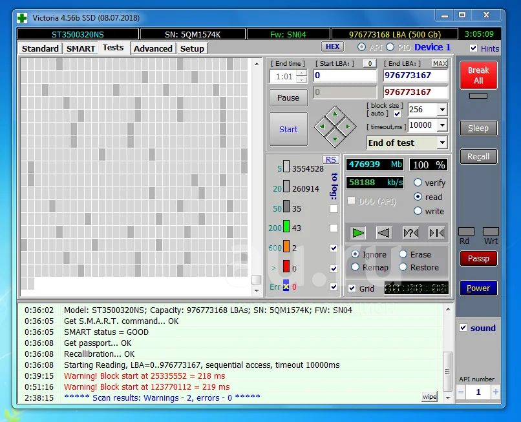521x422 pixels.
Task: Switch to the Advanced tab
Action: pos(153,48)
